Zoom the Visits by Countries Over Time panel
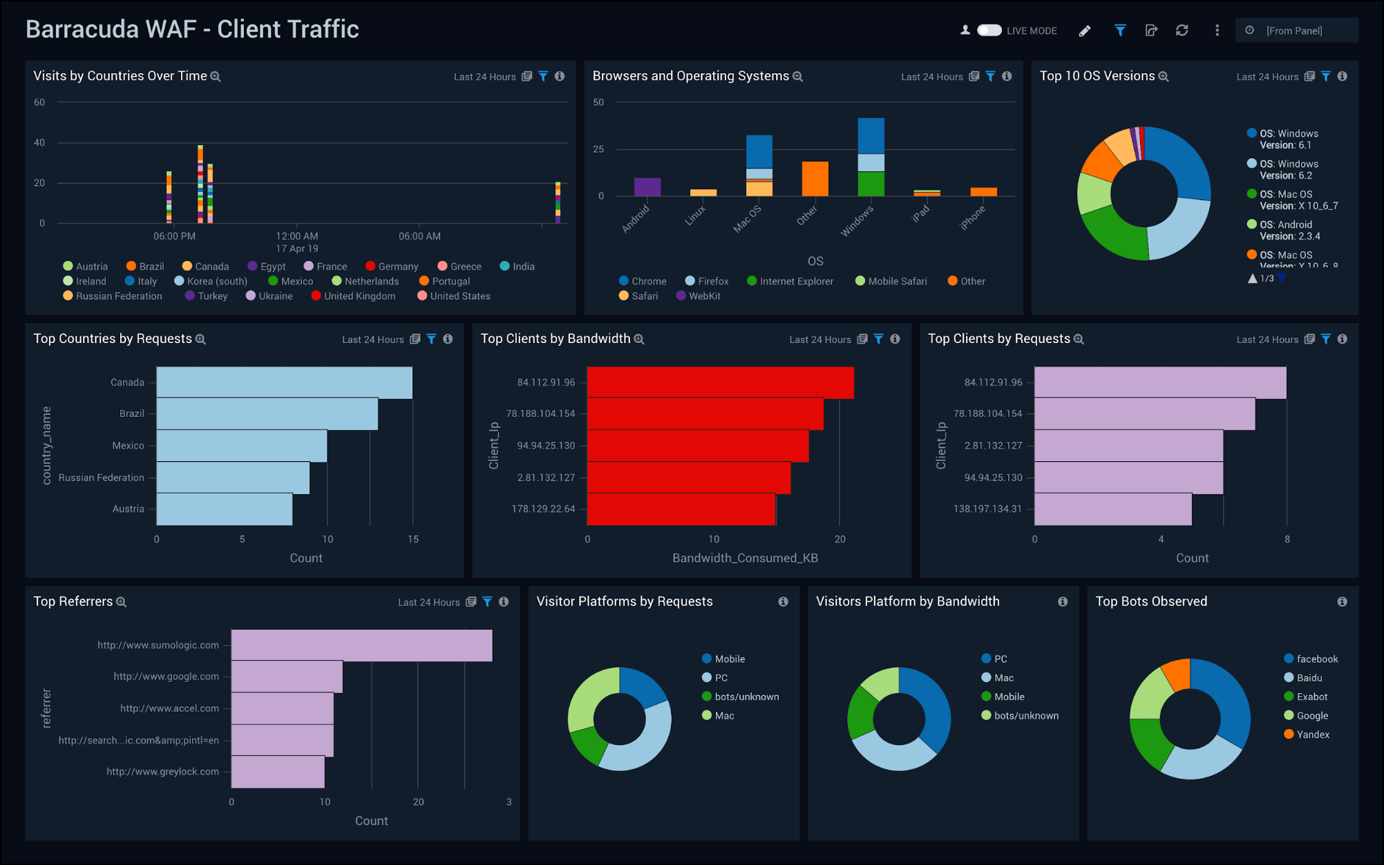Screen dimensions: 1384x865 click(216, 76)
